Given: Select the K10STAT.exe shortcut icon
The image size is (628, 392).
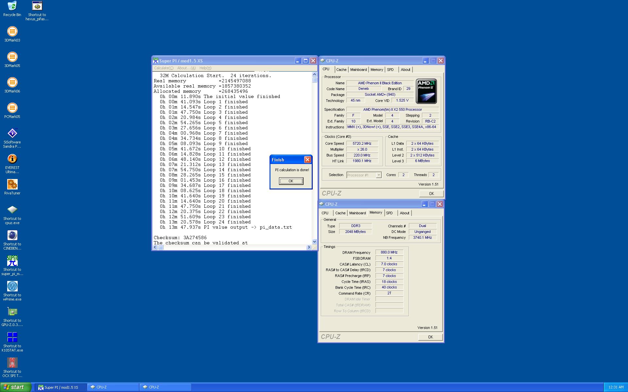Looking at the screenshot, I should click(x=12, y=342).
